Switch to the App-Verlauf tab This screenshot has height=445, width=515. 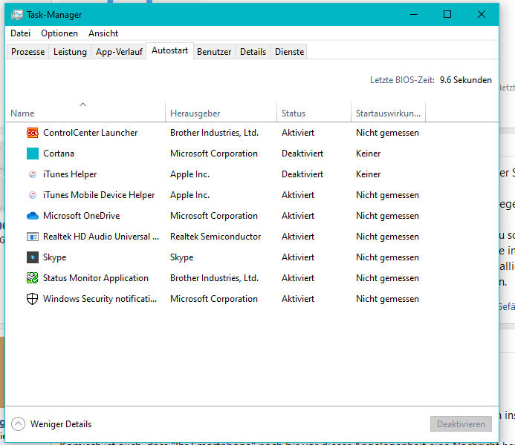[x=119, y=52]
